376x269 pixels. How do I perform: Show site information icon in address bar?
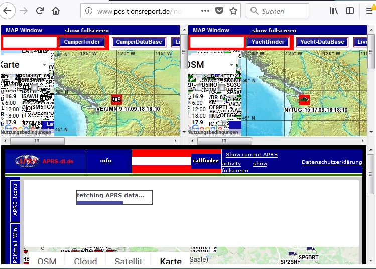[89, 11]
